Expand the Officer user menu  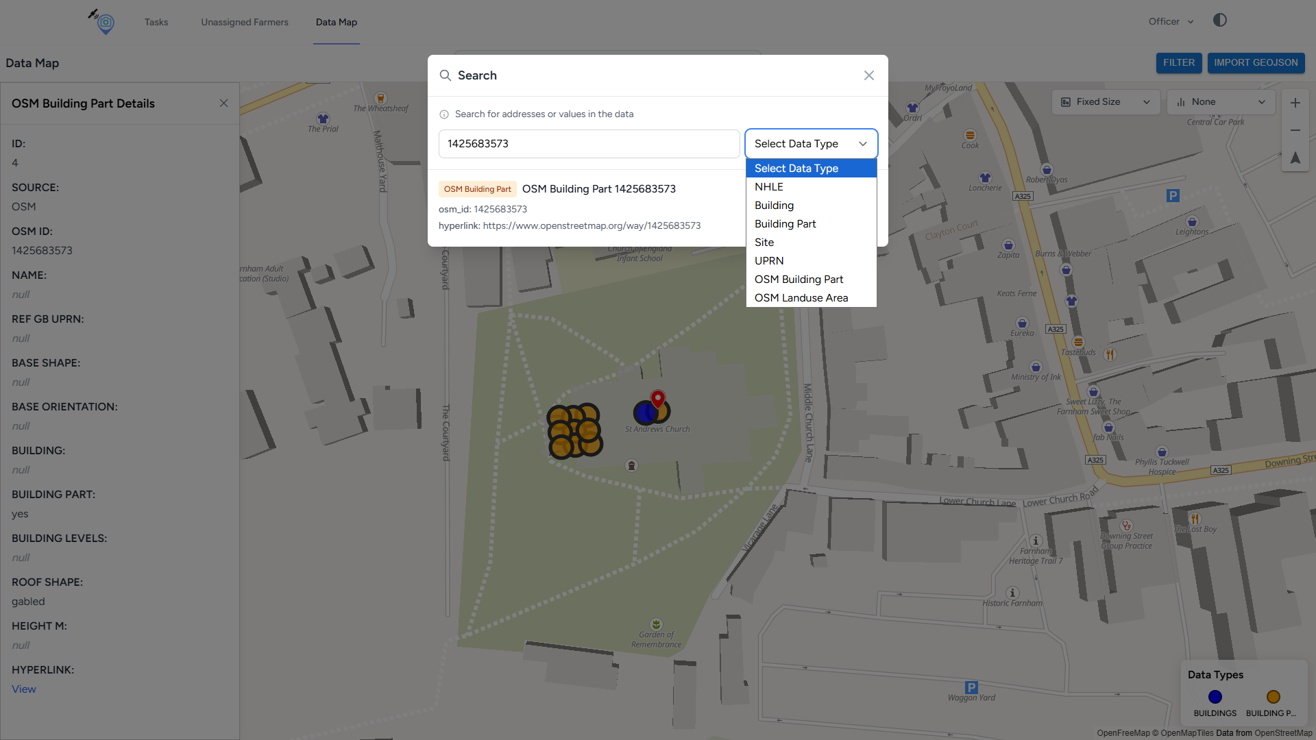click(x=1171, y=21)
